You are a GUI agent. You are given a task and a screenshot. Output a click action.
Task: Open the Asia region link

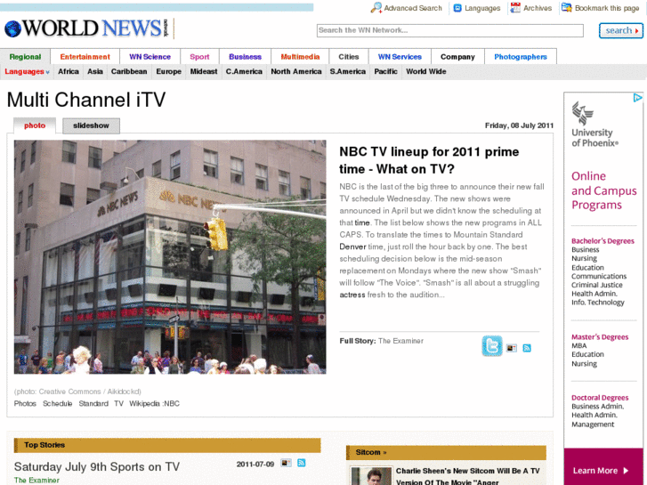click(x=95, y=72)
